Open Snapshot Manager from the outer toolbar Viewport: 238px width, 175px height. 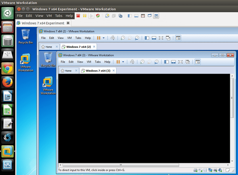pyautogui.click(x=121, y=16)
